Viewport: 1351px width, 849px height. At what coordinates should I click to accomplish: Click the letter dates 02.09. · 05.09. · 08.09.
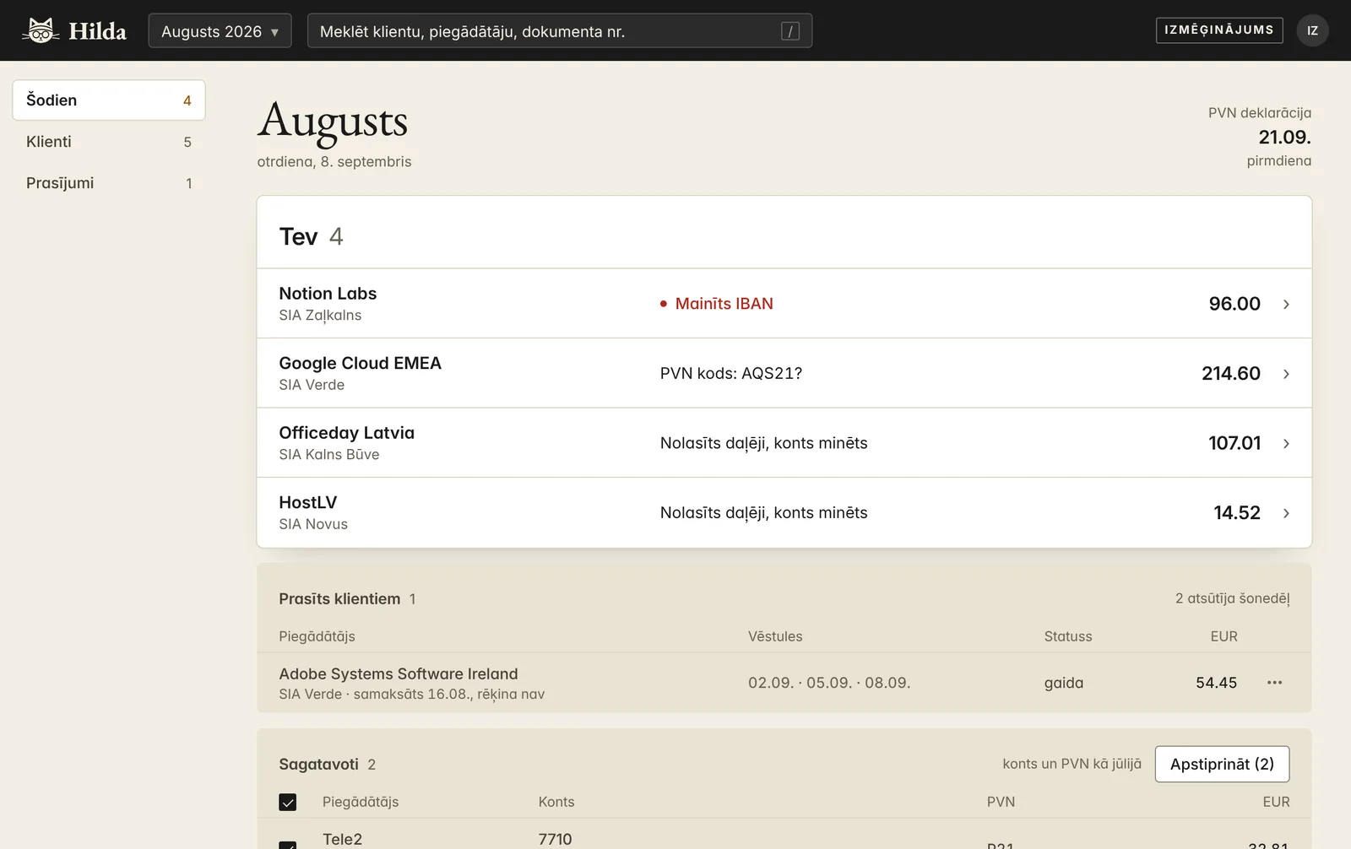[829, 683]
